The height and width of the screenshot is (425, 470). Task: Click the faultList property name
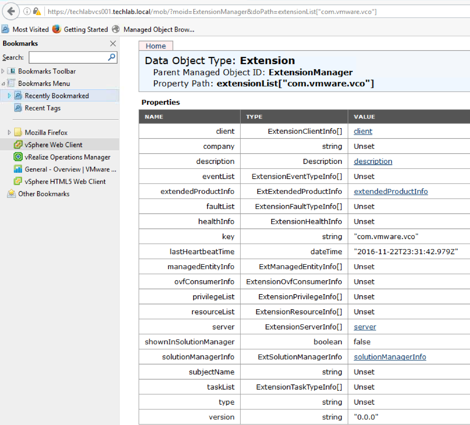coord(220,207)
